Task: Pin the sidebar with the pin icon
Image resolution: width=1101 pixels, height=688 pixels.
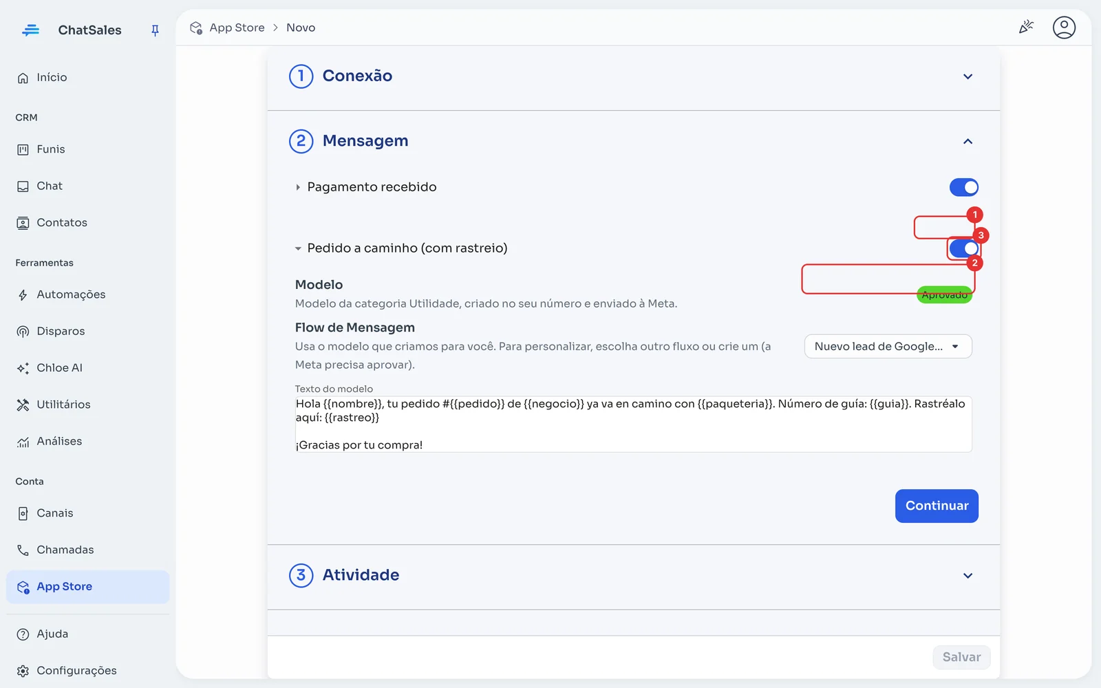Action: point(155,30)
